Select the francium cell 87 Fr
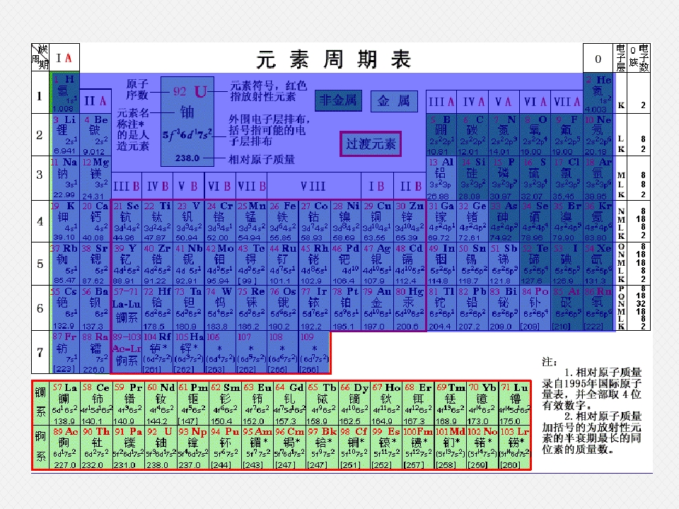The image size is (679, 509). point(65,352)
